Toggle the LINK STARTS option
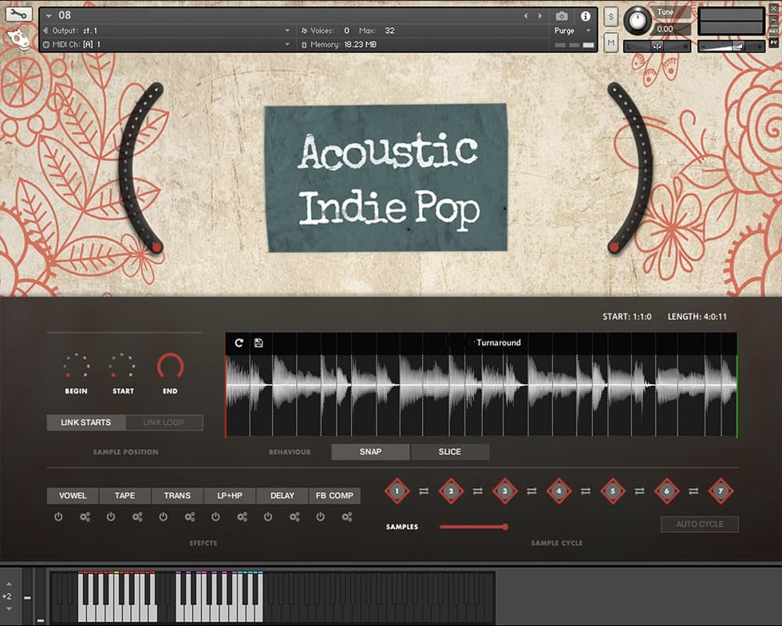The height and width of the screenshot is (626, 782). [86, 422]
